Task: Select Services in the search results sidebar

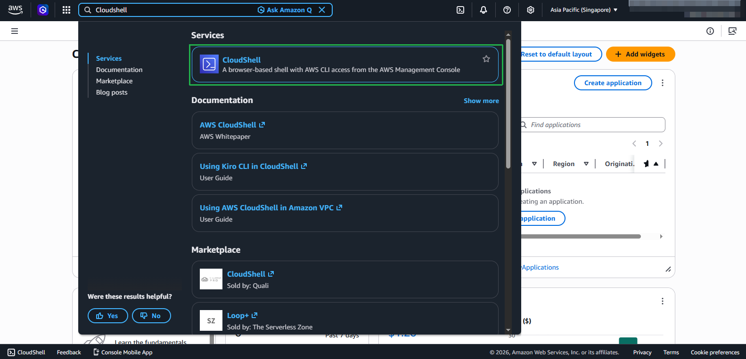Action: (109, 58)
